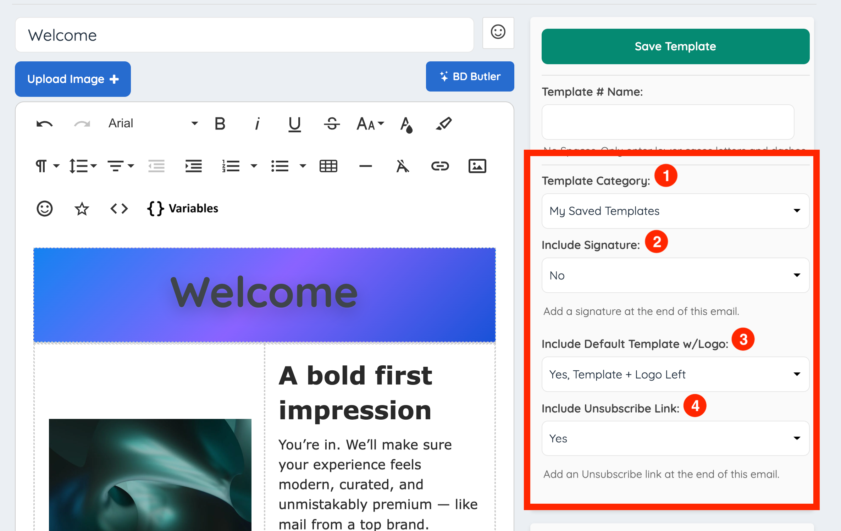Click the Upload Image button

tap(73, 79)
